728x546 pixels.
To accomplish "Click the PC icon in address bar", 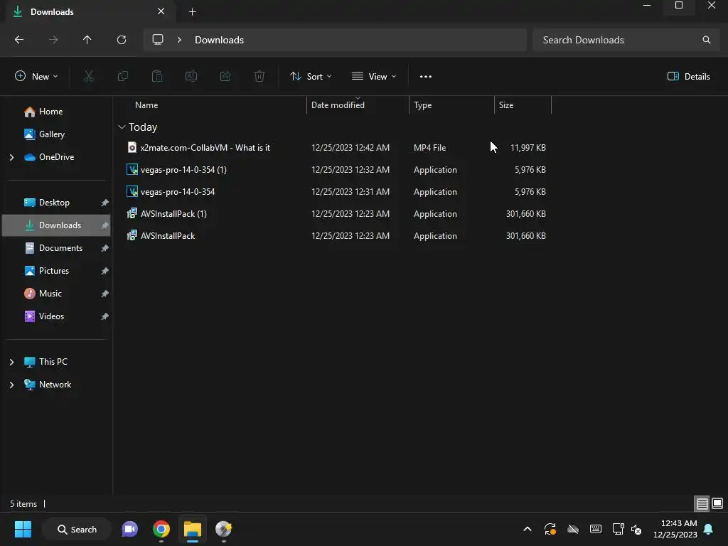I will point(158,40).
